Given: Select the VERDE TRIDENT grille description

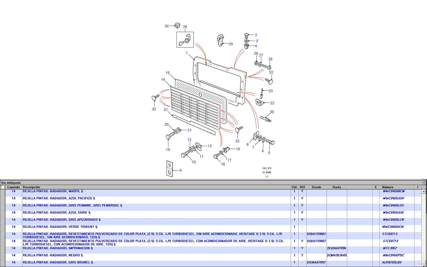Looking at the screenshot, I should click(x=60, y=227).
